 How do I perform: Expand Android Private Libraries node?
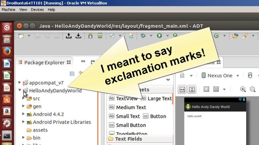pos(23,122)
